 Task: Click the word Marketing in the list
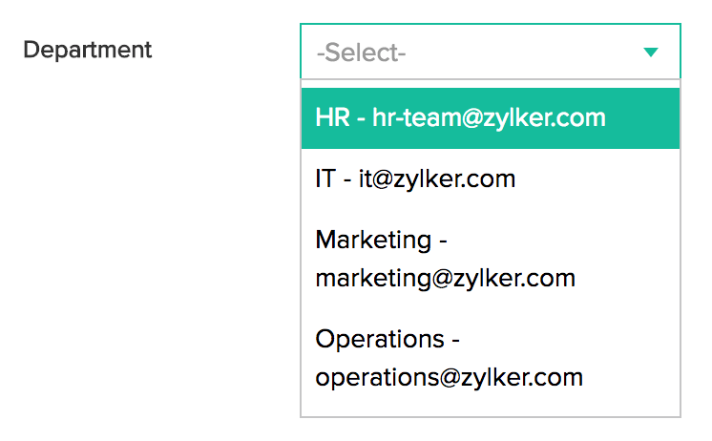tap(373, 239)
